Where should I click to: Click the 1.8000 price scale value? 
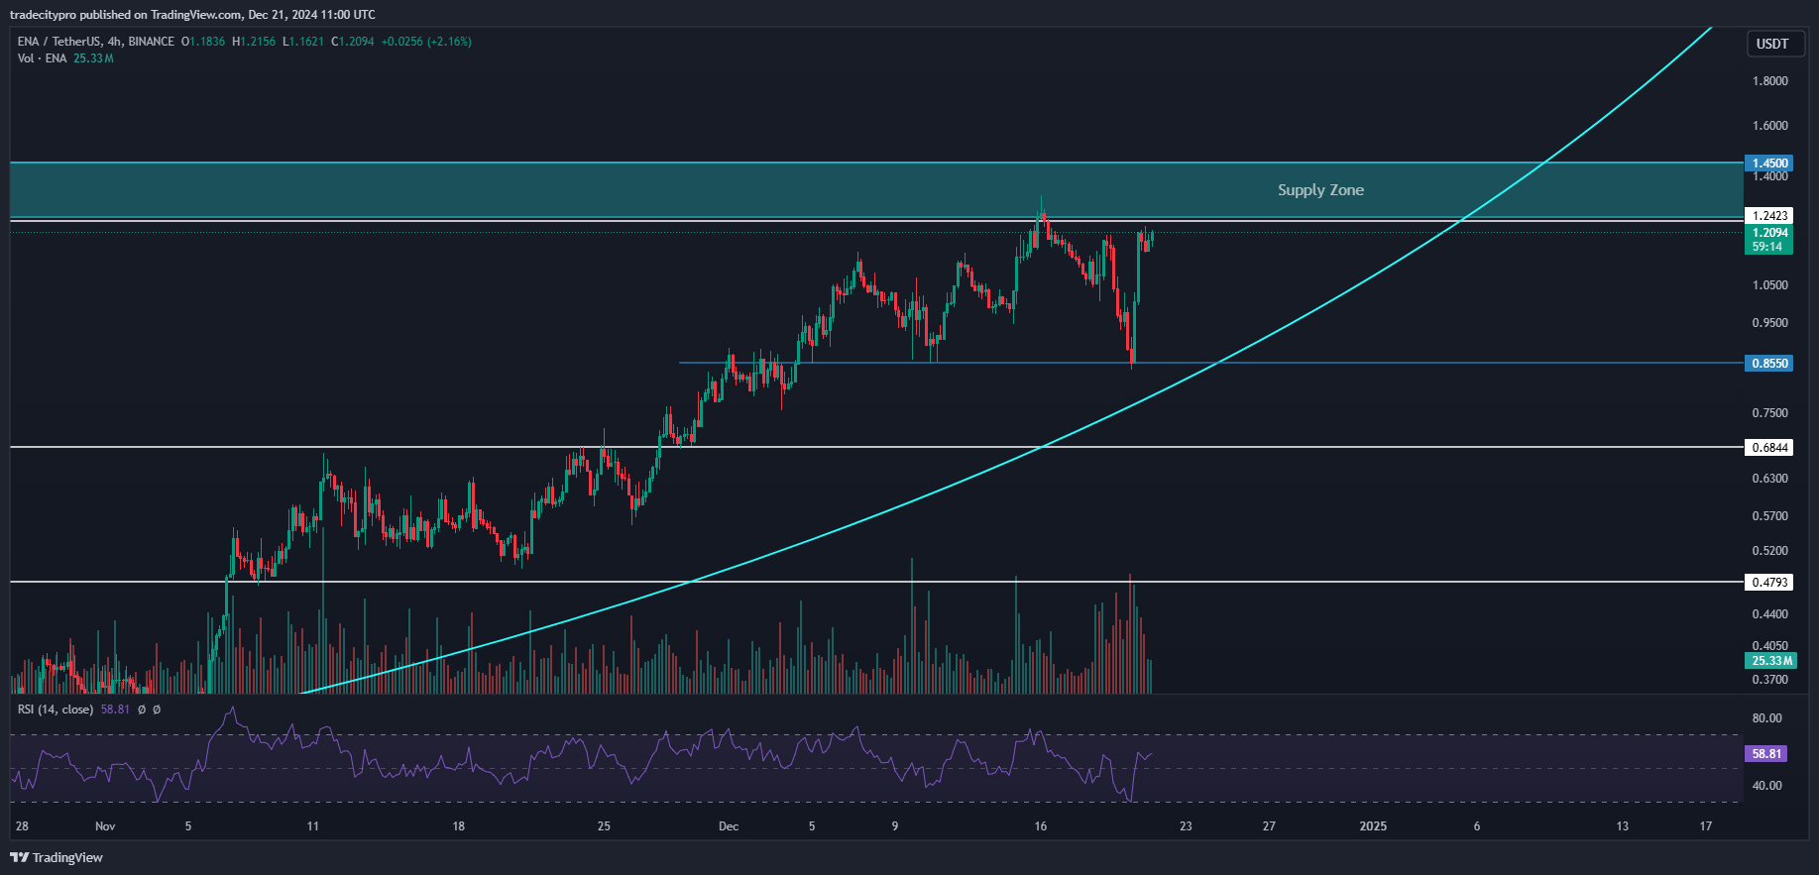pos(1770,81)
